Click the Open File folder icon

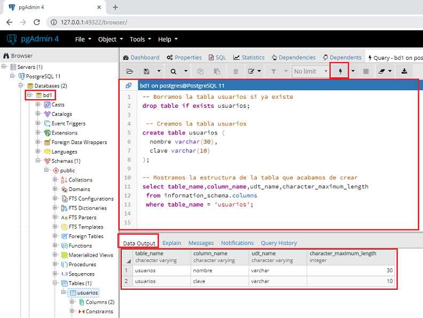click(130, 71)
